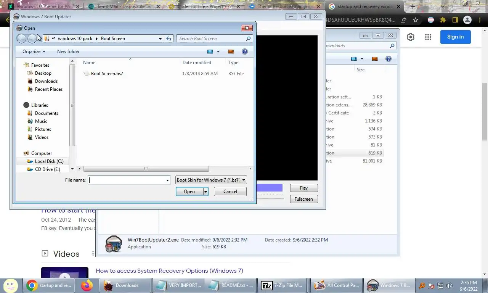The width and height of the screenshot is (488, 293).
Task: Open All Control Panel taskbar item
Action: click(335, 285)
